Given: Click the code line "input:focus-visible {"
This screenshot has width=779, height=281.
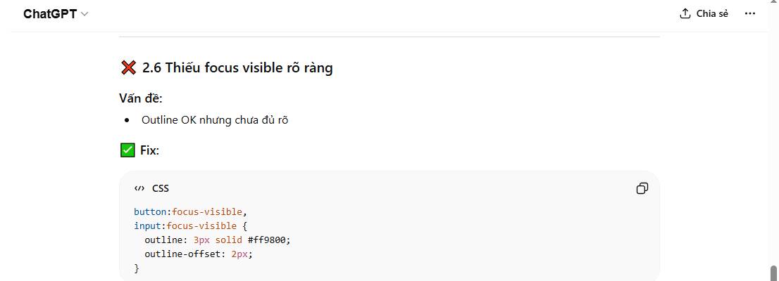Looking at the screenshot, I should 191,226.
